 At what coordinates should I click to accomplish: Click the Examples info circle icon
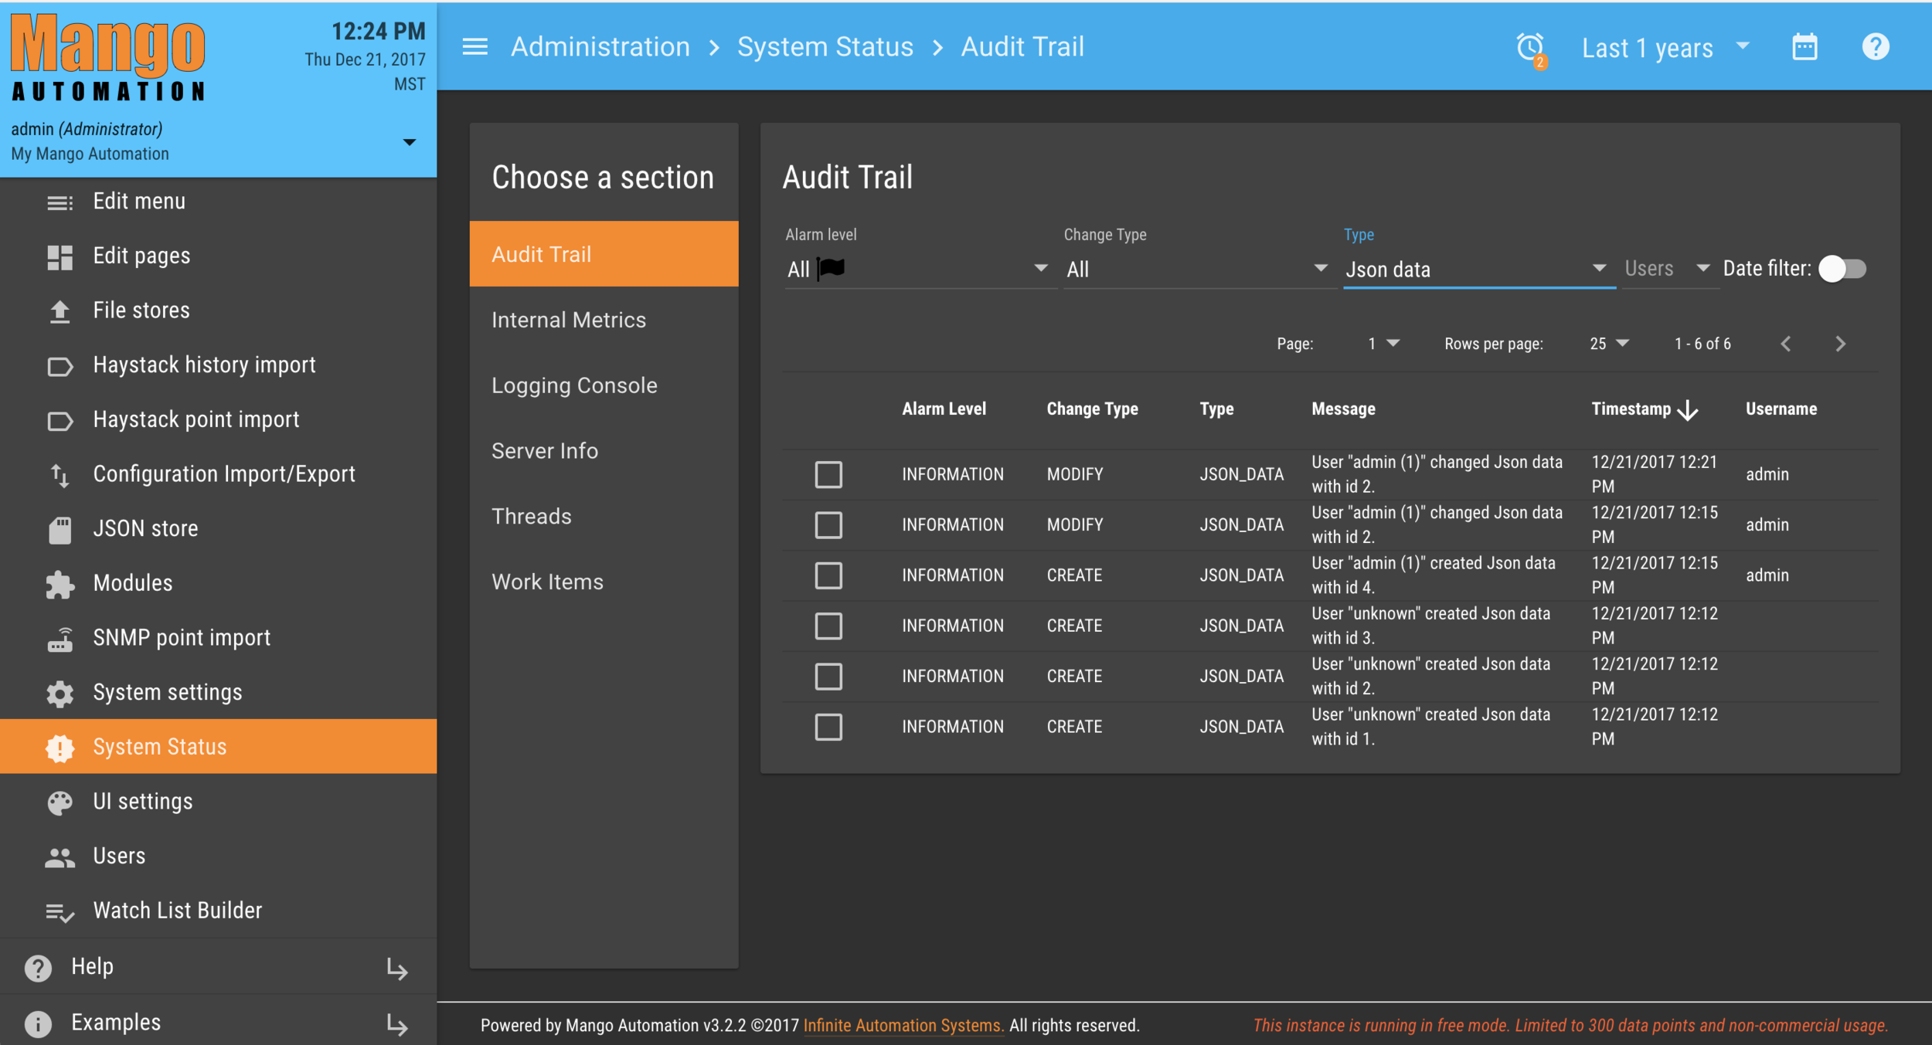click(38, 1023)
